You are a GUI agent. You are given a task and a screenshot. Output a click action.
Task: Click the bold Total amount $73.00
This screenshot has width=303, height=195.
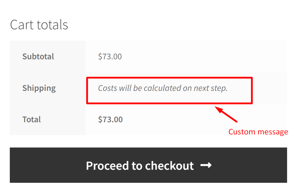click(110, 119)
